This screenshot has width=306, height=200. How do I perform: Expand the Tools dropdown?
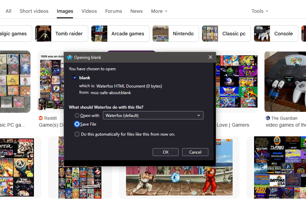(x=260, y=11)
